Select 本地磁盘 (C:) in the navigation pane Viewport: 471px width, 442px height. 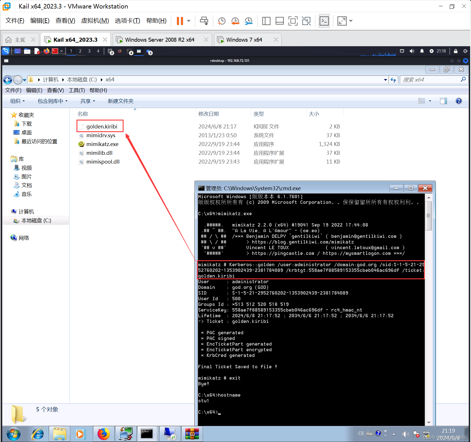click(x=36, y=221)
